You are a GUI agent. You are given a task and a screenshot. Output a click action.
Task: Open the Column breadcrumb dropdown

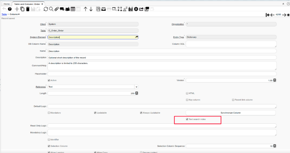(x=15, y=14)
